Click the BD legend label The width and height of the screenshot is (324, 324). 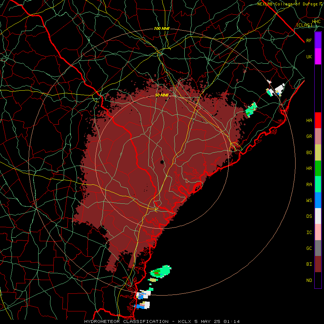(309, 153)
